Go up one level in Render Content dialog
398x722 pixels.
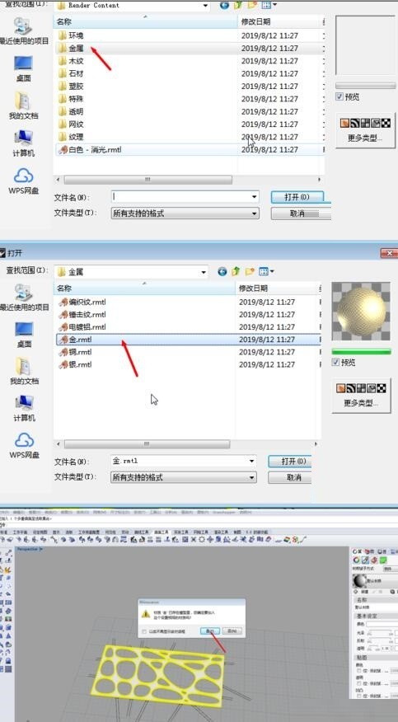(238, 5)
